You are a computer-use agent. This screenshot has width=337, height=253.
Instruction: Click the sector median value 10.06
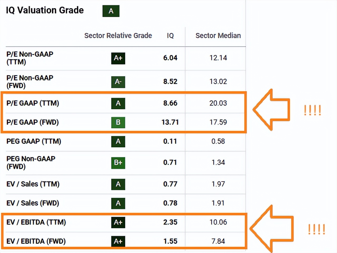(x=218, y=222)
